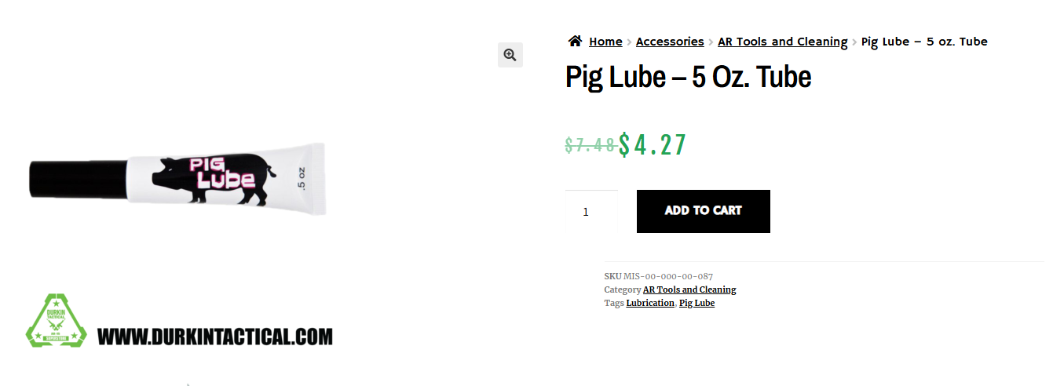The height and width of the screenshot is (386, 1053).
Task: Go to the Accessories breadcrumb link
Action: pyautogui.click(x=670, y=42)
